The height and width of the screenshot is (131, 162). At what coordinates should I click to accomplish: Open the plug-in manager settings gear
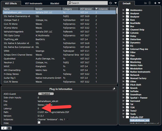point(9,128)
